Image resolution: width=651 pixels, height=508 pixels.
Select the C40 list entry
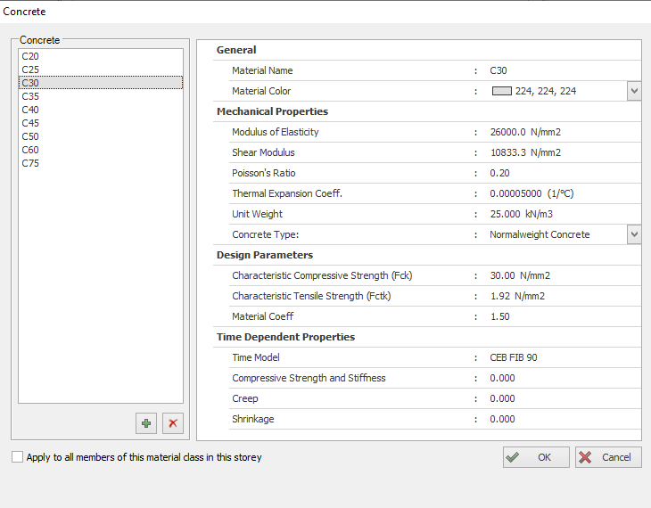pyautogui.click(x=30, y=110)
